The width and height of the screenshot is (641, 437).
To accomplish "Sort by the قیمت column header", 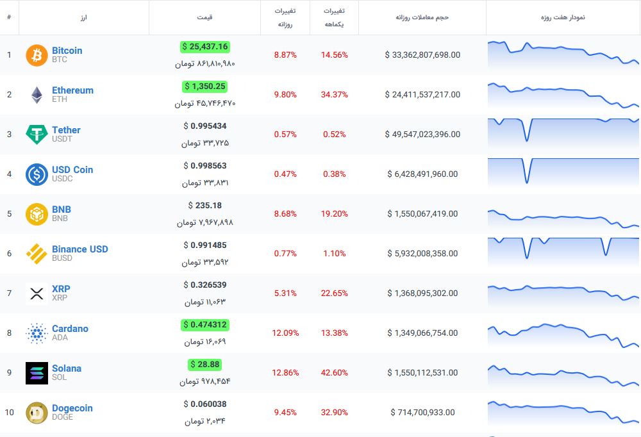I will tap(204, 17).
